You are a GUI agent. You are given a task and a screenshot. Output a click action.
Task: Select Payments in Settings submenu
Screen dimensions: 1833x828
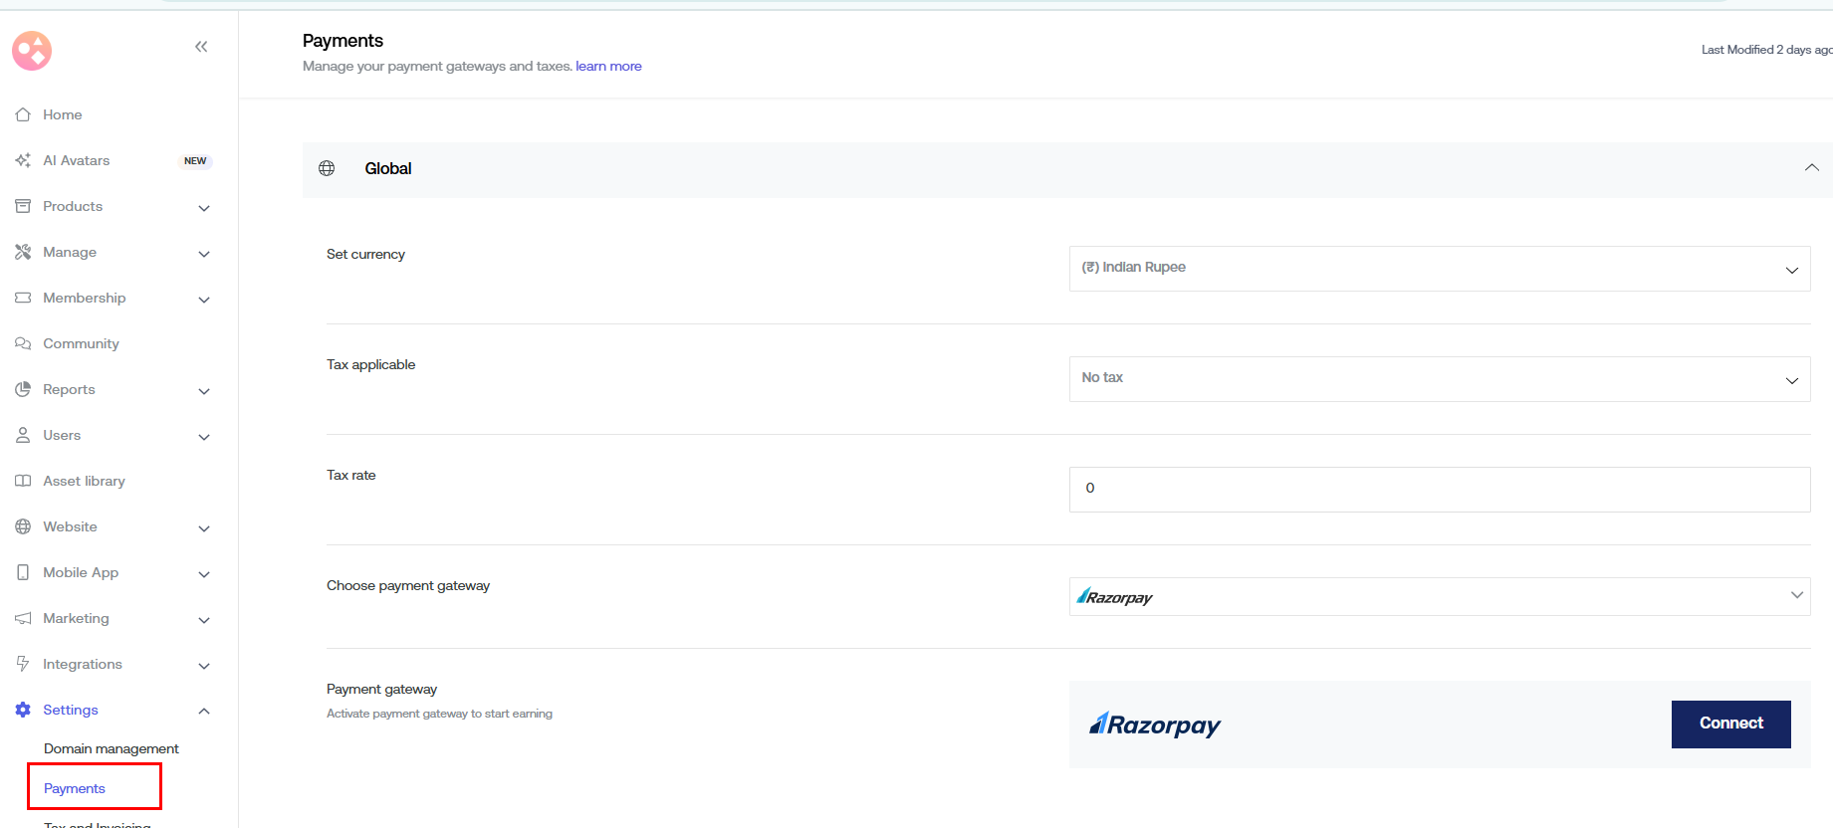(x=75, y=788)
